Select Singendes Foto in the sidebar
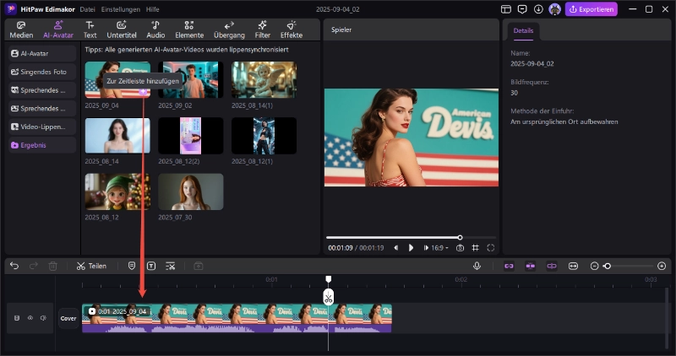The image size is (676, 356). tap(42, 72)
